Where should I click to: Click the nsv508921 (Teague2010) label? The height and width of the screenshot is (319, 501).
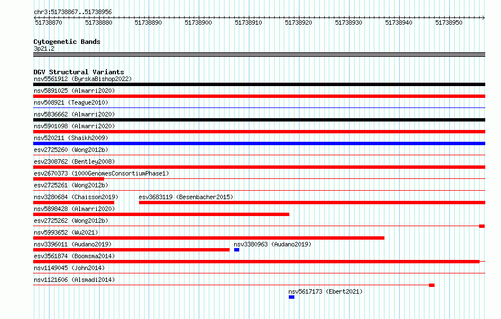tap(71, 102)
